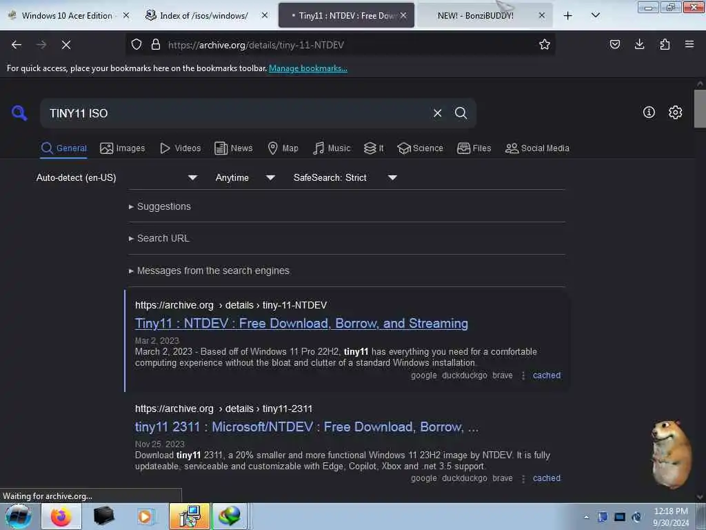Open a new browser tab
The image size is (706, 530).
coord(568,16)
